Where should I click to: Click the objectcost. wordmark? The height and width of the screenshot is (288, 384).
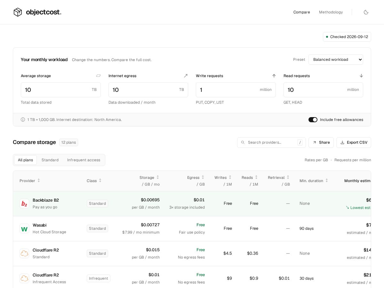(44, 12)
